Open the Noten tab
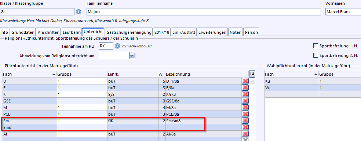The height and width of the screenshot is (141, 361). [x=236, y=32]
